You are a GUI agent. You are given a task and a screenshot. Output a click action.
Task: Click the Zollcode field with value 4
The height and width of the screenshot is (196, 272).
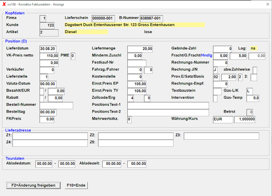pyautogui.click(x=131, y=98)
